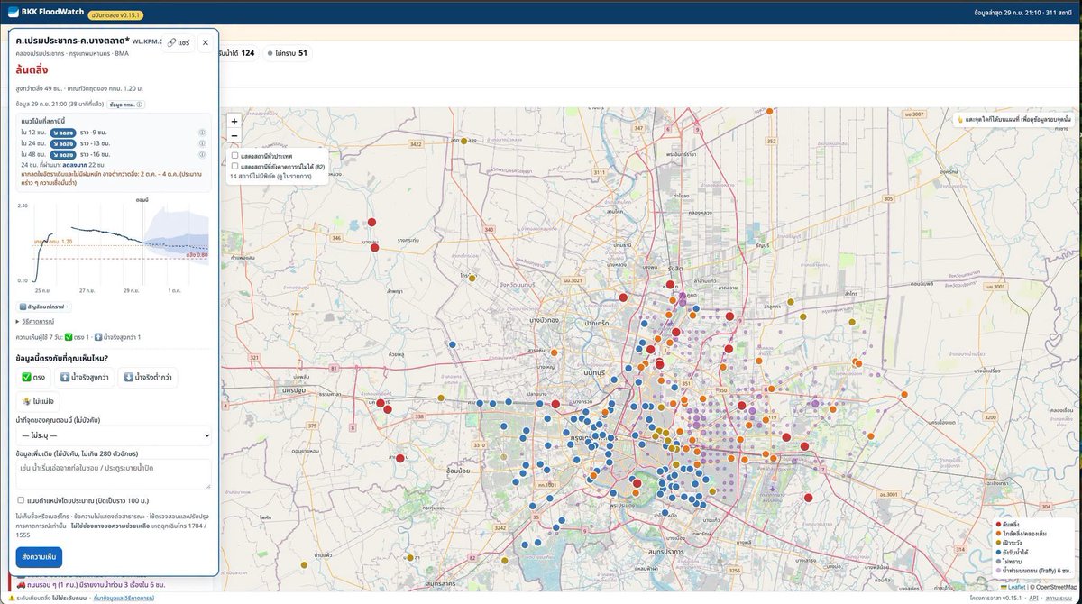
Task: Open the สถานะระบบ footer link
Action: click(x=1060, y=598)
